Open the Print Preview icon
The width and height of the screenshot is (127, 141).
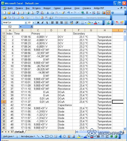click(x=32, y=13)
